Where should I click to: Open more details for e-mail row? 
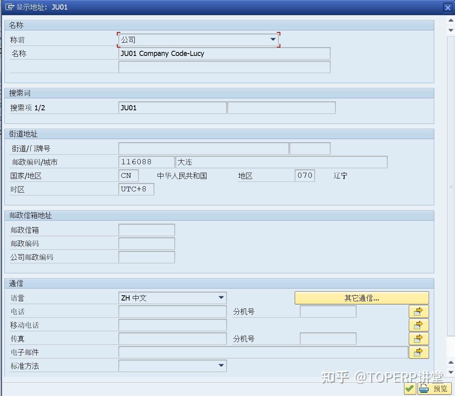418,352
